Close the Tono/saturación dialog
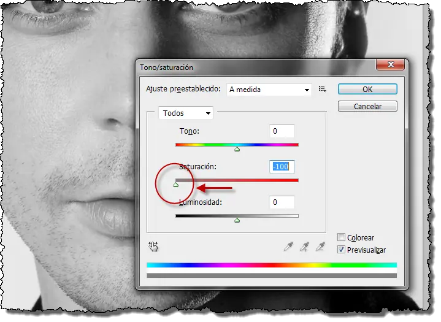Screen dimensions: 441x322 pos(390,64)
